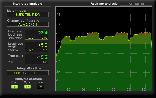Click the -35 level label on the graph
This screenshot has height=98, width=156.
[58, 52]
